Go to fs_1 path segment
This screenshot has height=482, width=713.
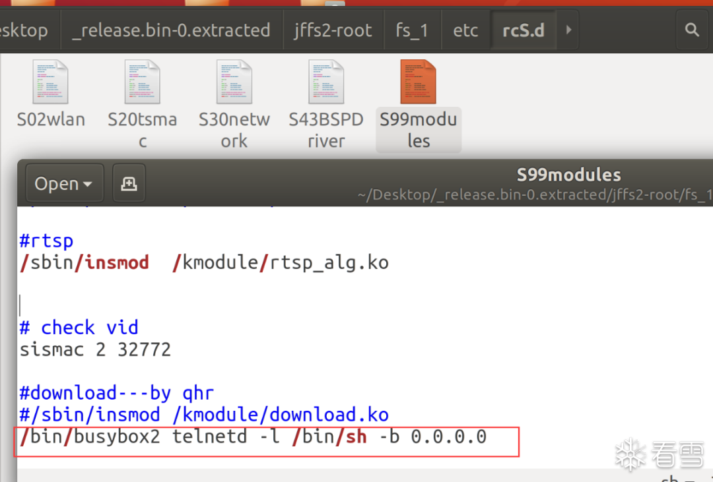tap(413, 30)
